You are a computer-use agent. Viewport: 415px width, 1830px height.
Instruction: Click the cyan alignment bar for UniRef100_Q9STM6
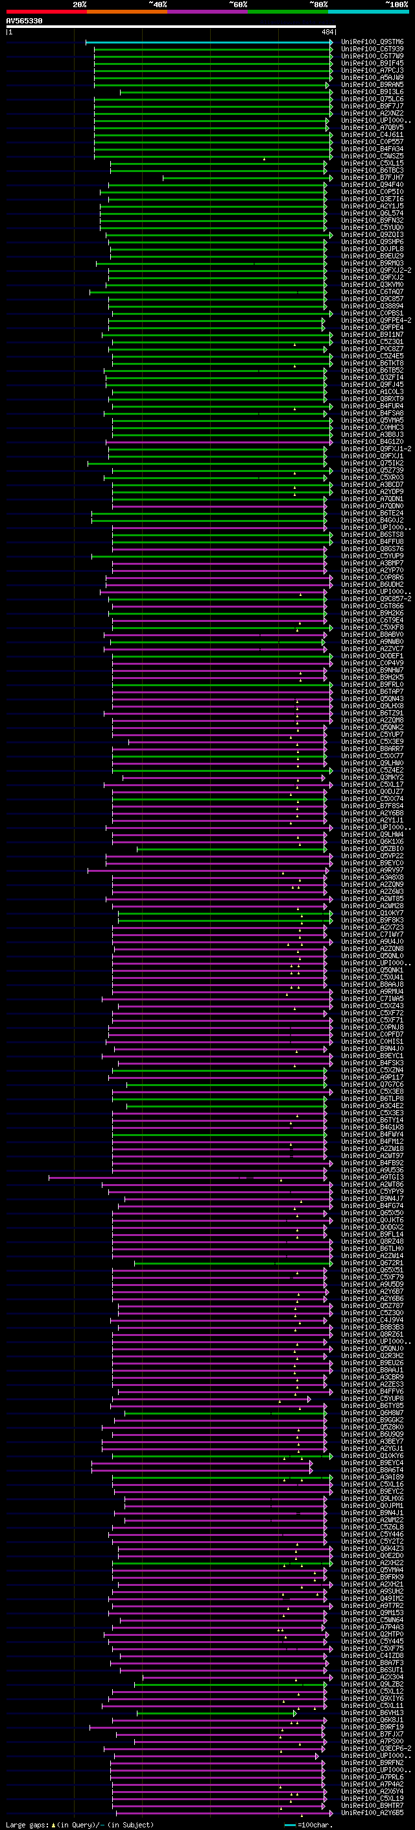point(209,42)
